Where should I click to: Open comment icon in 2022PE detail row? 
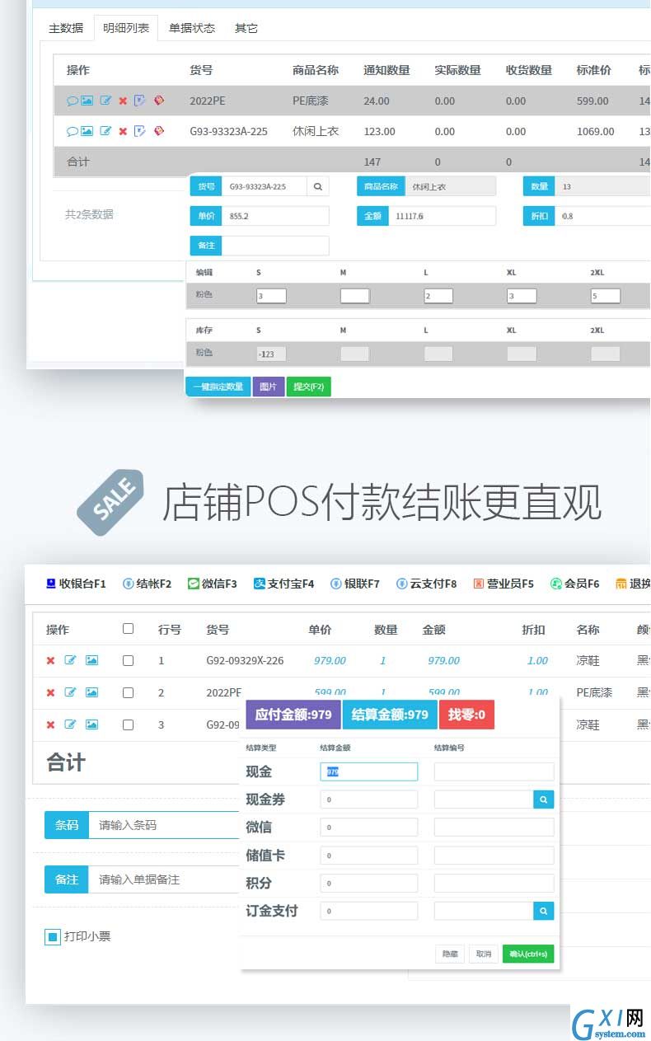72,101
